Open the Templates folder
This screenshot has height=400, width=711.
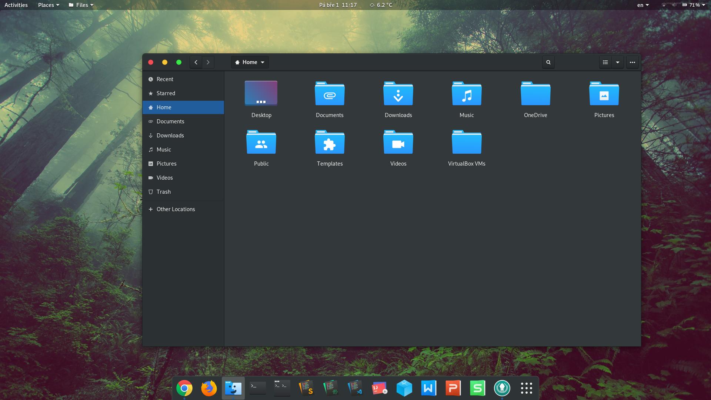pos(330,143)
